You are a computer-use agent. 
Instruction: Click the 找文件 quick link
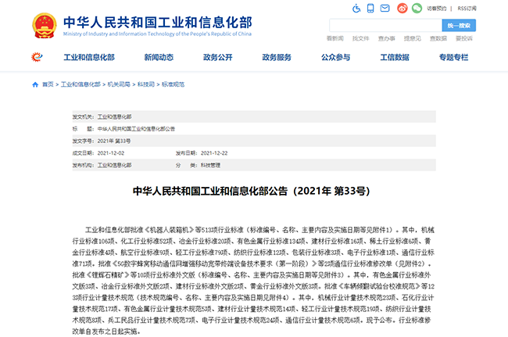[360, 38]
